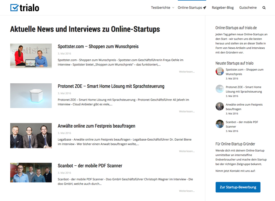Click Weiterlesen under the Protonet ZOE article
Image resolution: width=275 pixels, height=201 pixels.
pos(187,111)
